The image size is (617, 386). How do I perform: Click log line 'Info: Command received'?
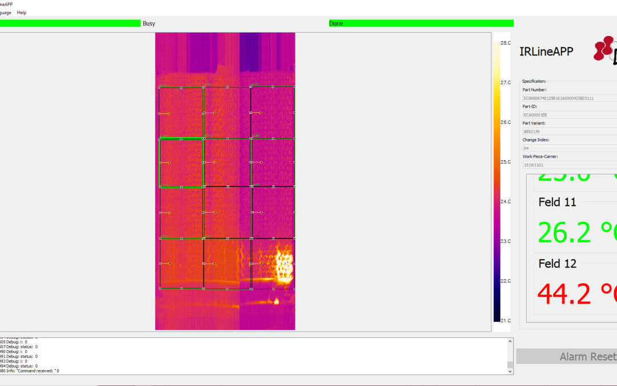(30, 371)
